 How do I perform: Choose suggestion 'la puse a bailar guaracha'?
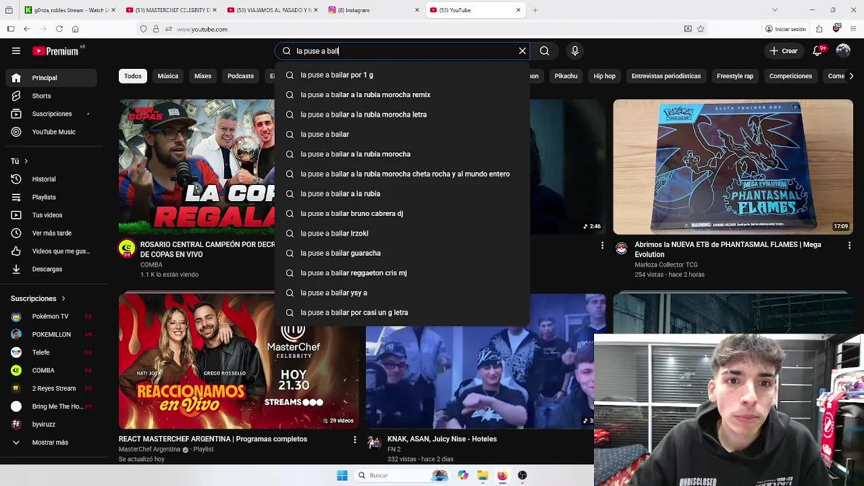tap(402, 253)
